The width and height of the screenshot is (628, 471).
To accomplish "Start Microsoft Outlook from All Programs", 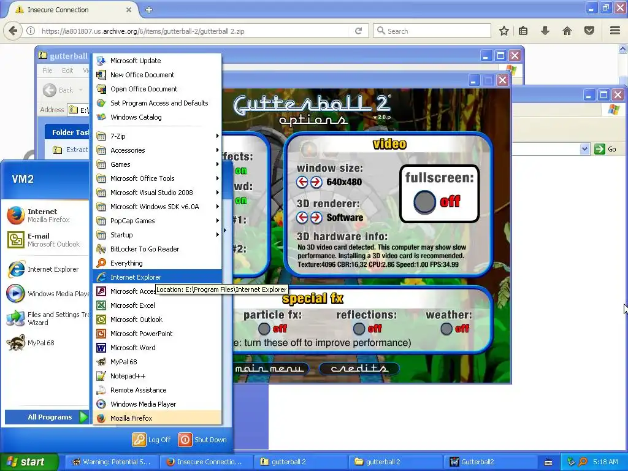I will [158, 319].
